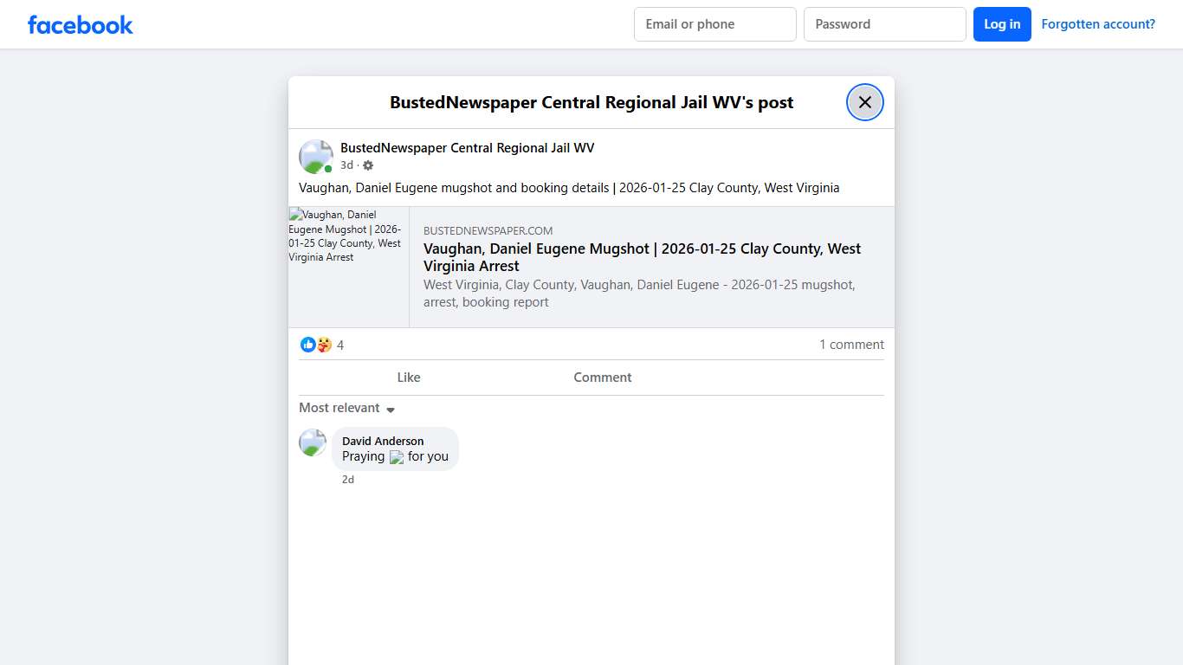
Task: Open the Most relevant sorting dropdown
Action: 346,408
